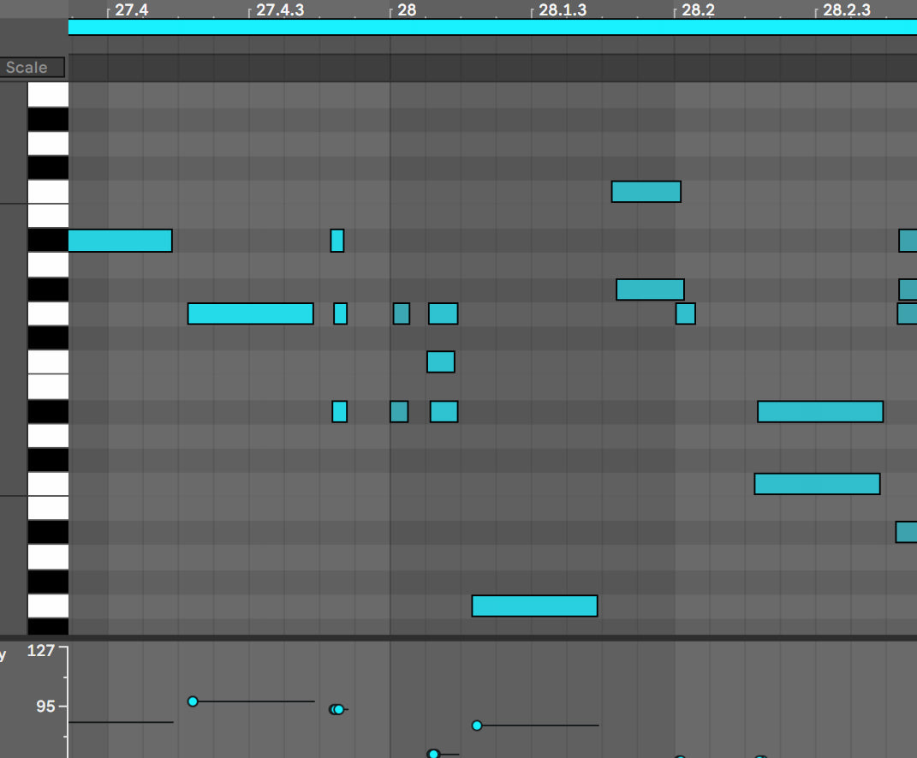Click the 127 velocity scale label
The width and height of the screenshot is (917, 758).
(41, 650)
